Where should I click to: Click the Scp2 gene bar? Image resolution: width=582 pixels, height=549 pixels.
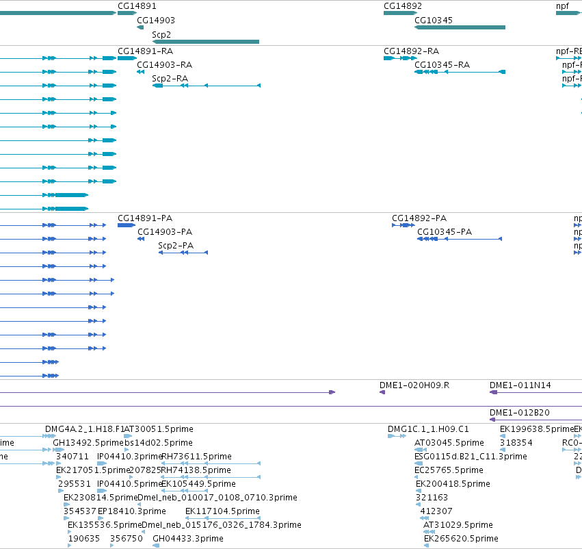(206, 42)
